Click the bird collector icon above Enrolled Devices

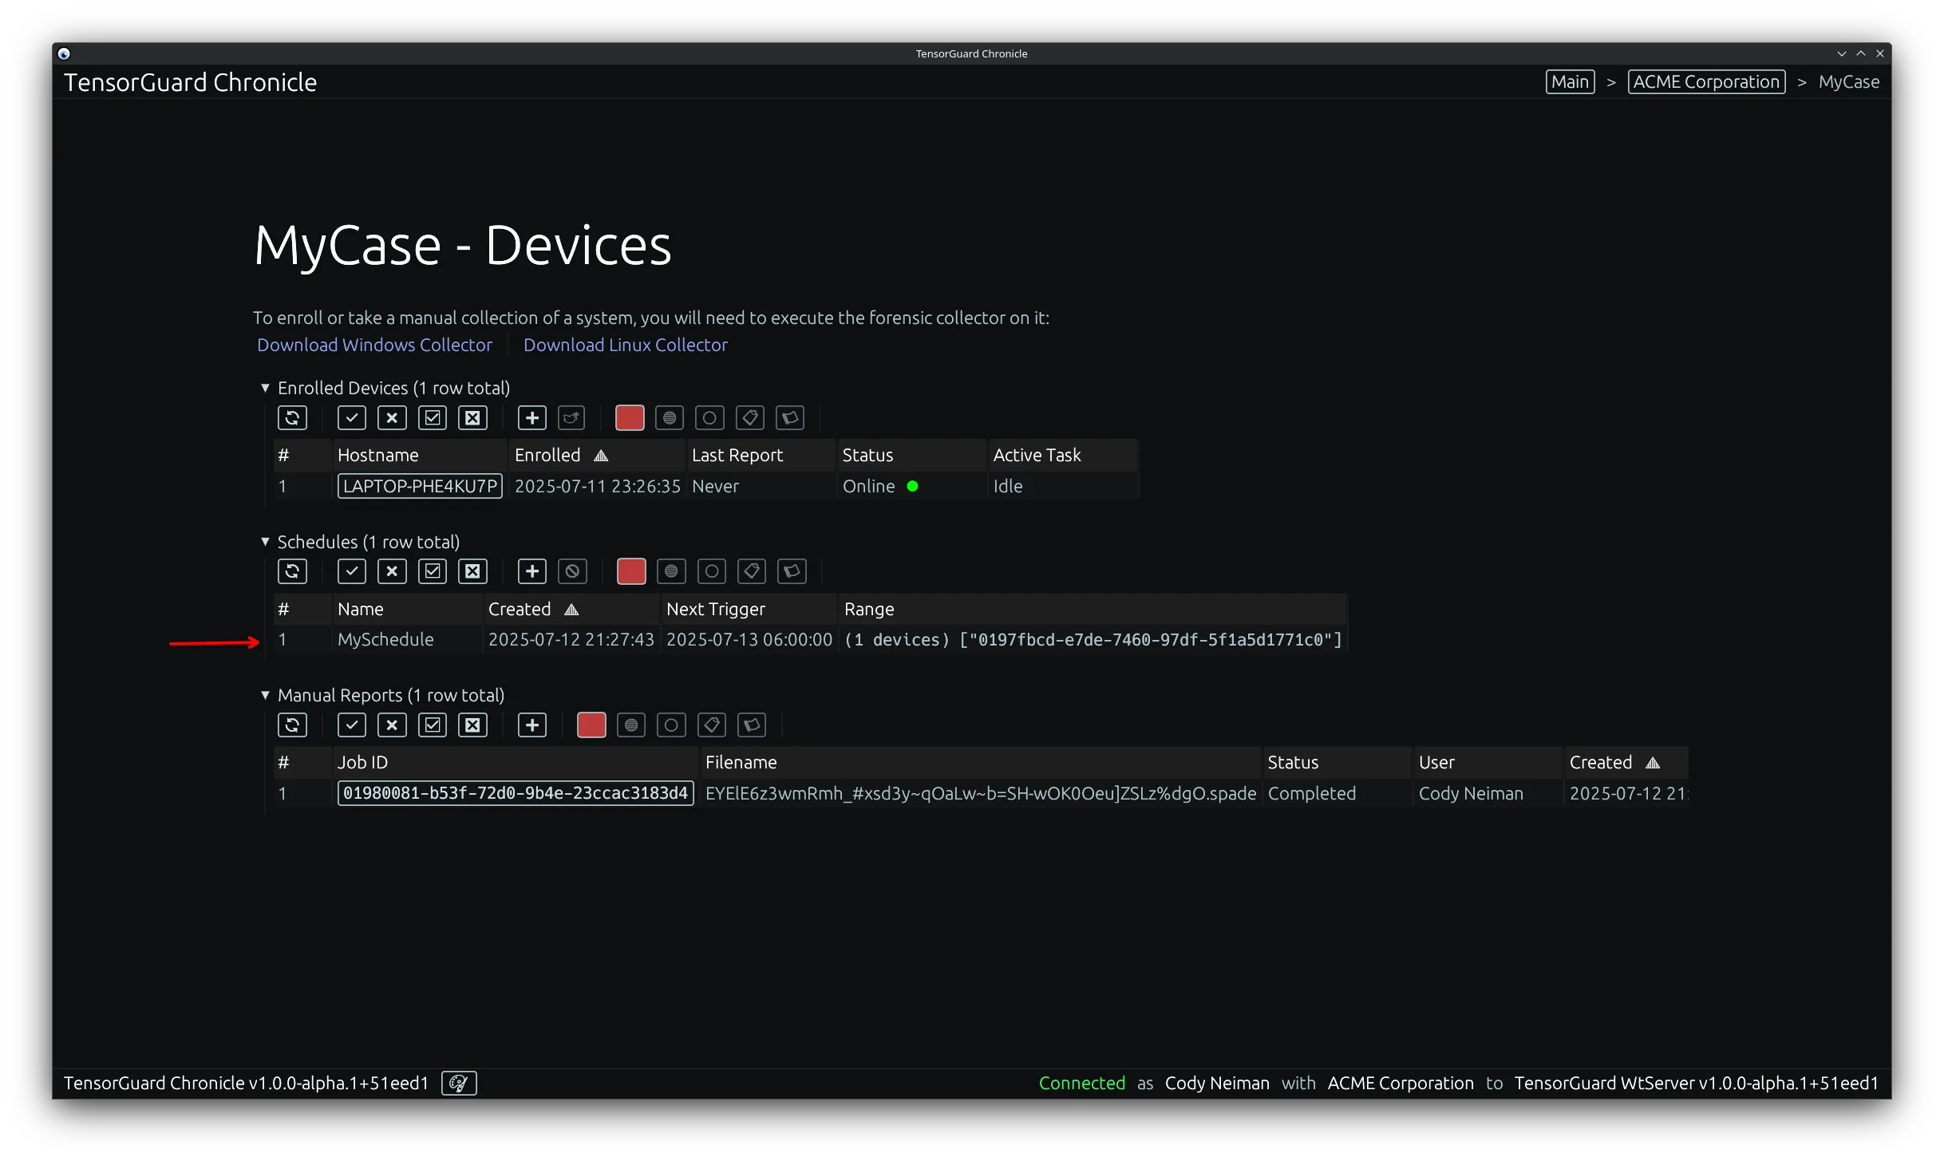click(x=571, y=417)
